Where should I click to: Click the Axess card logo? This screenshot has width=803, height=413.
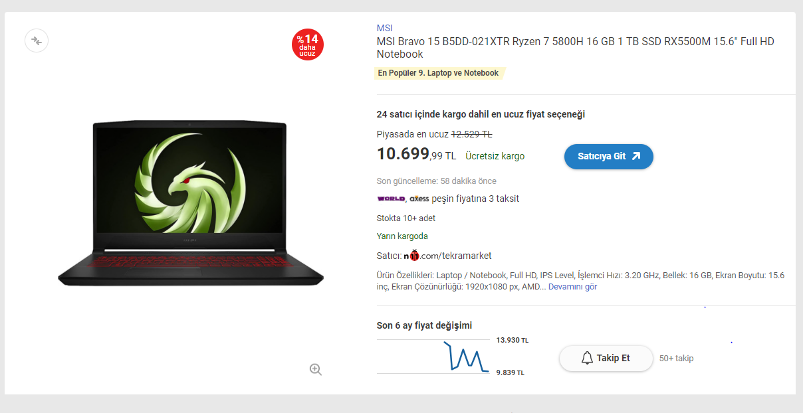pyautogui.click(x=419, y=199)
